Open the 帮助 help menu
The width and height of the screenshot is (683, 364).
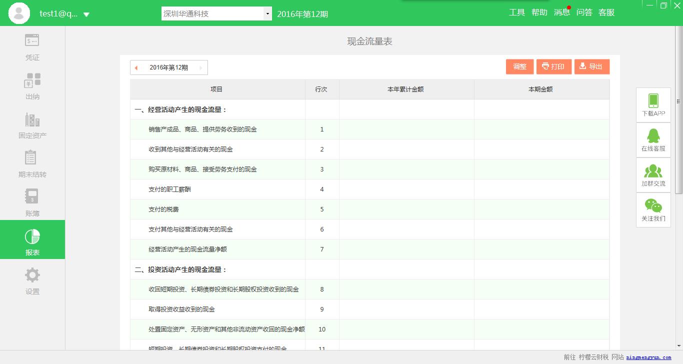click(x=539, y=12)
